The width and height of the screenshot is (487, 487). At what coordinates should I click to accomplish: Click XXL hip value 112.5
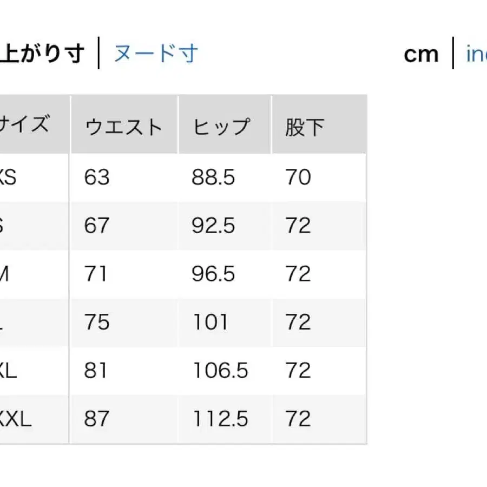[x=218, y=418]
